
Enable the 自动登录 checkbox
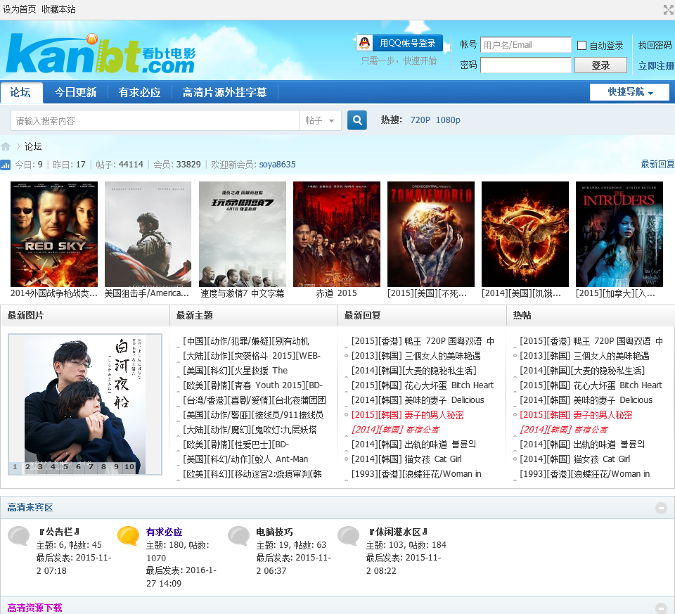pos(581,45)
